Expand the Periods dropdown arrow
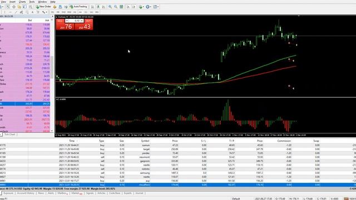The width and height of the screenshot is (356, 200). 151,7
